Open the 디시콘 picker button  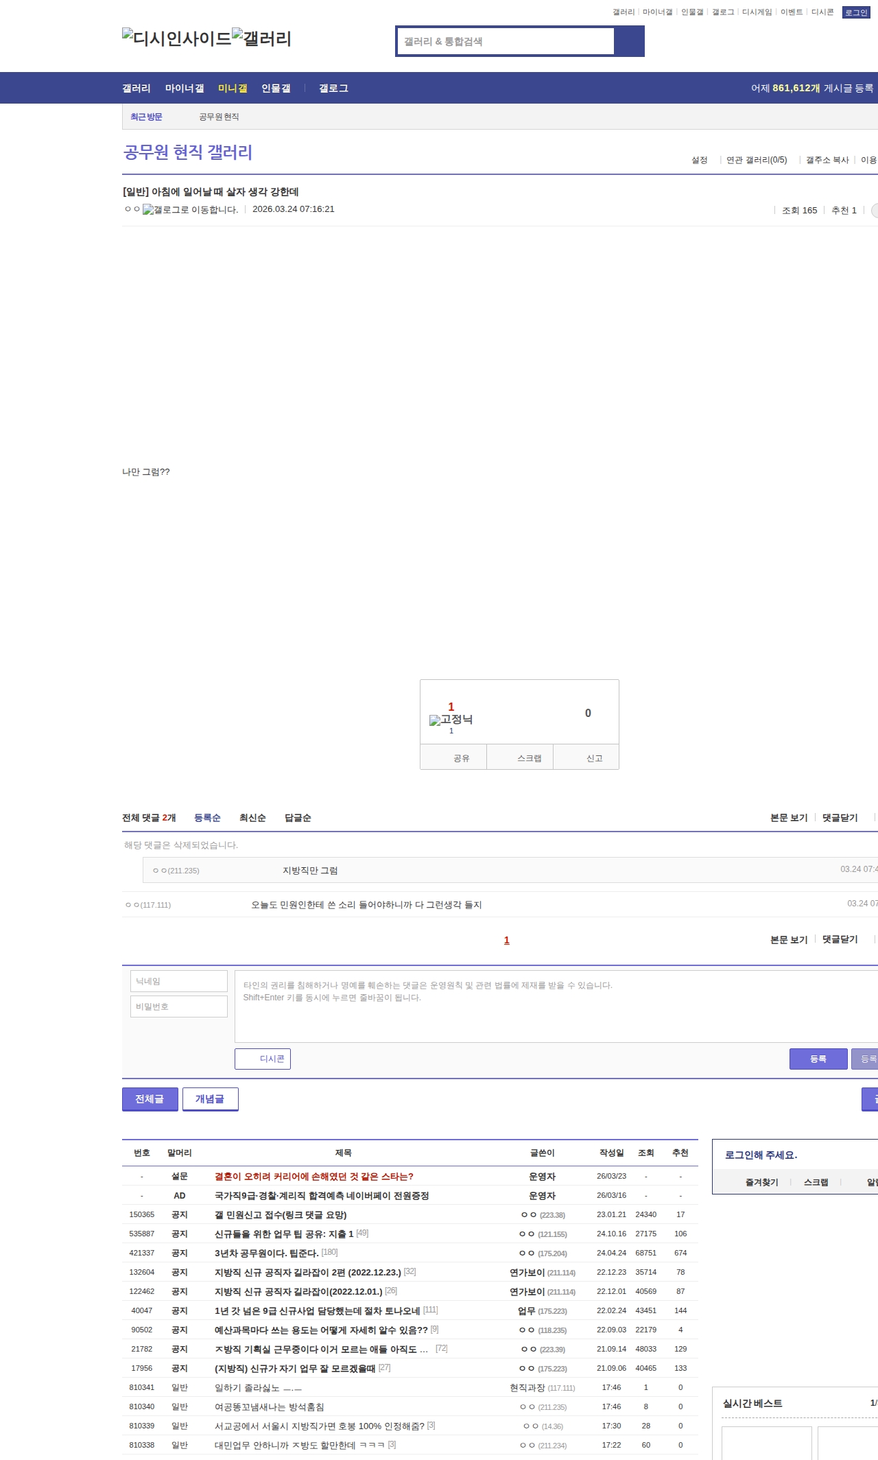pos(263,1059)
